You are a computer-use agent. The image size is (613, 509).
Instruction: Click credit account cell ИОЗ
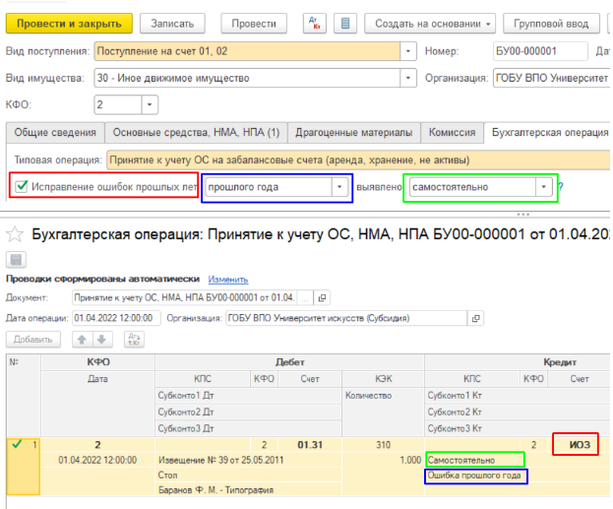pos(579,445)
